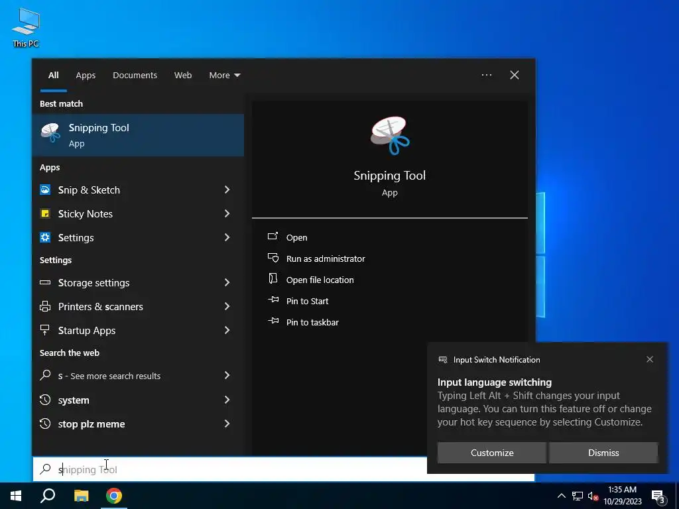Click the history icon next to 'stop plz meme'
Screen dimensions: 679x509
pyautogui.click(x=45, y=424)
